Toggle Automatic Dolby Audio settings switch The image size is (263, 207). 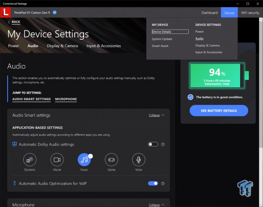[153, 144]
